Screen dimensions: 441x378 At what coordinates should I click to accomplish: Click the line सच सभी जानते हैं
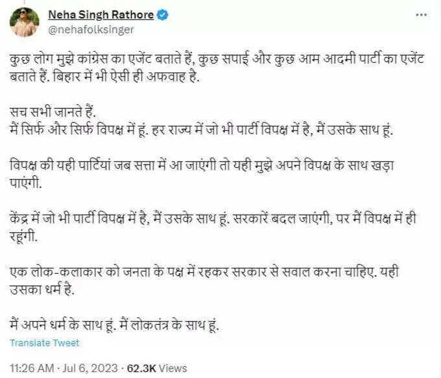53,112
